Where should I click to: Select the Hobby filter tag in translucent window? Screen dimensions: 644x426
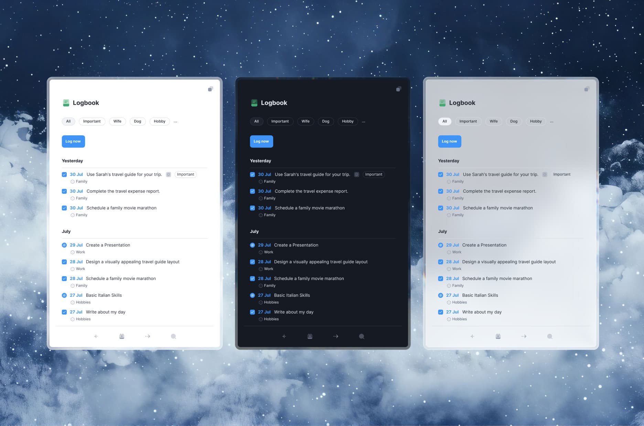536,121
